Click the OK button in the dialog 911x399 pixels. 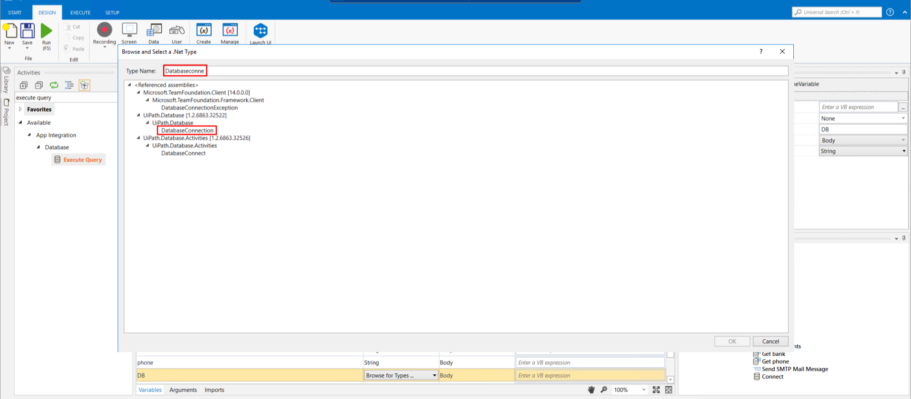click(x=732, y=341)
